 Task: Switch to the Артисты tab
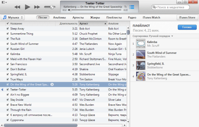[x=78, y=17]
